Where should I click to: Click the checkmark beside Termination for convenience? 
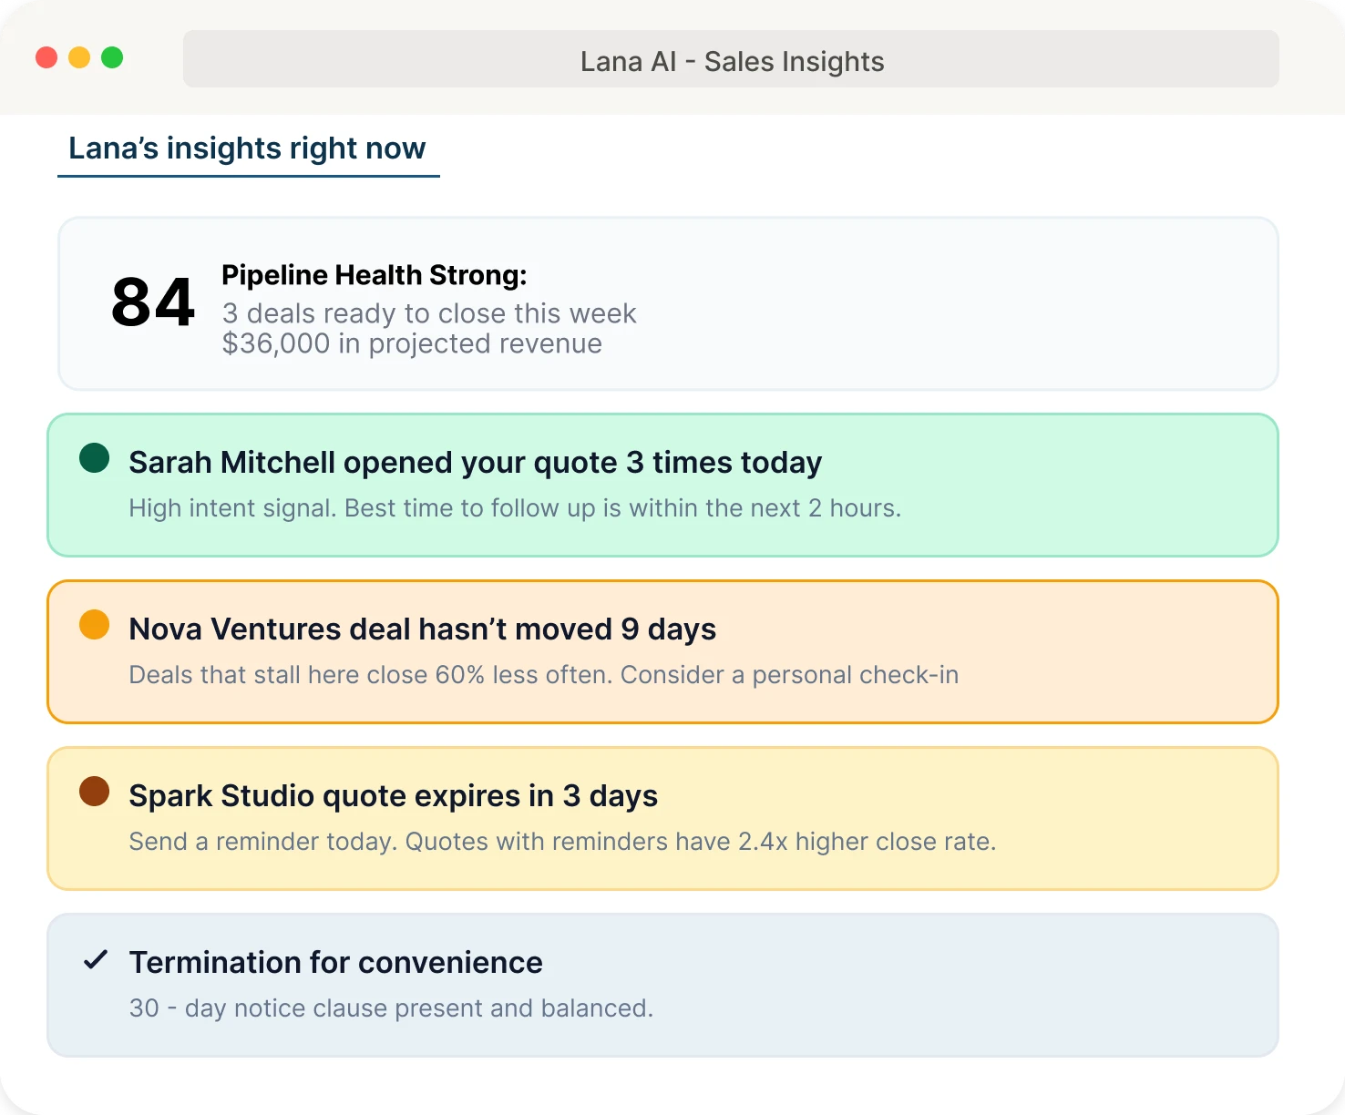pos(96,960)
